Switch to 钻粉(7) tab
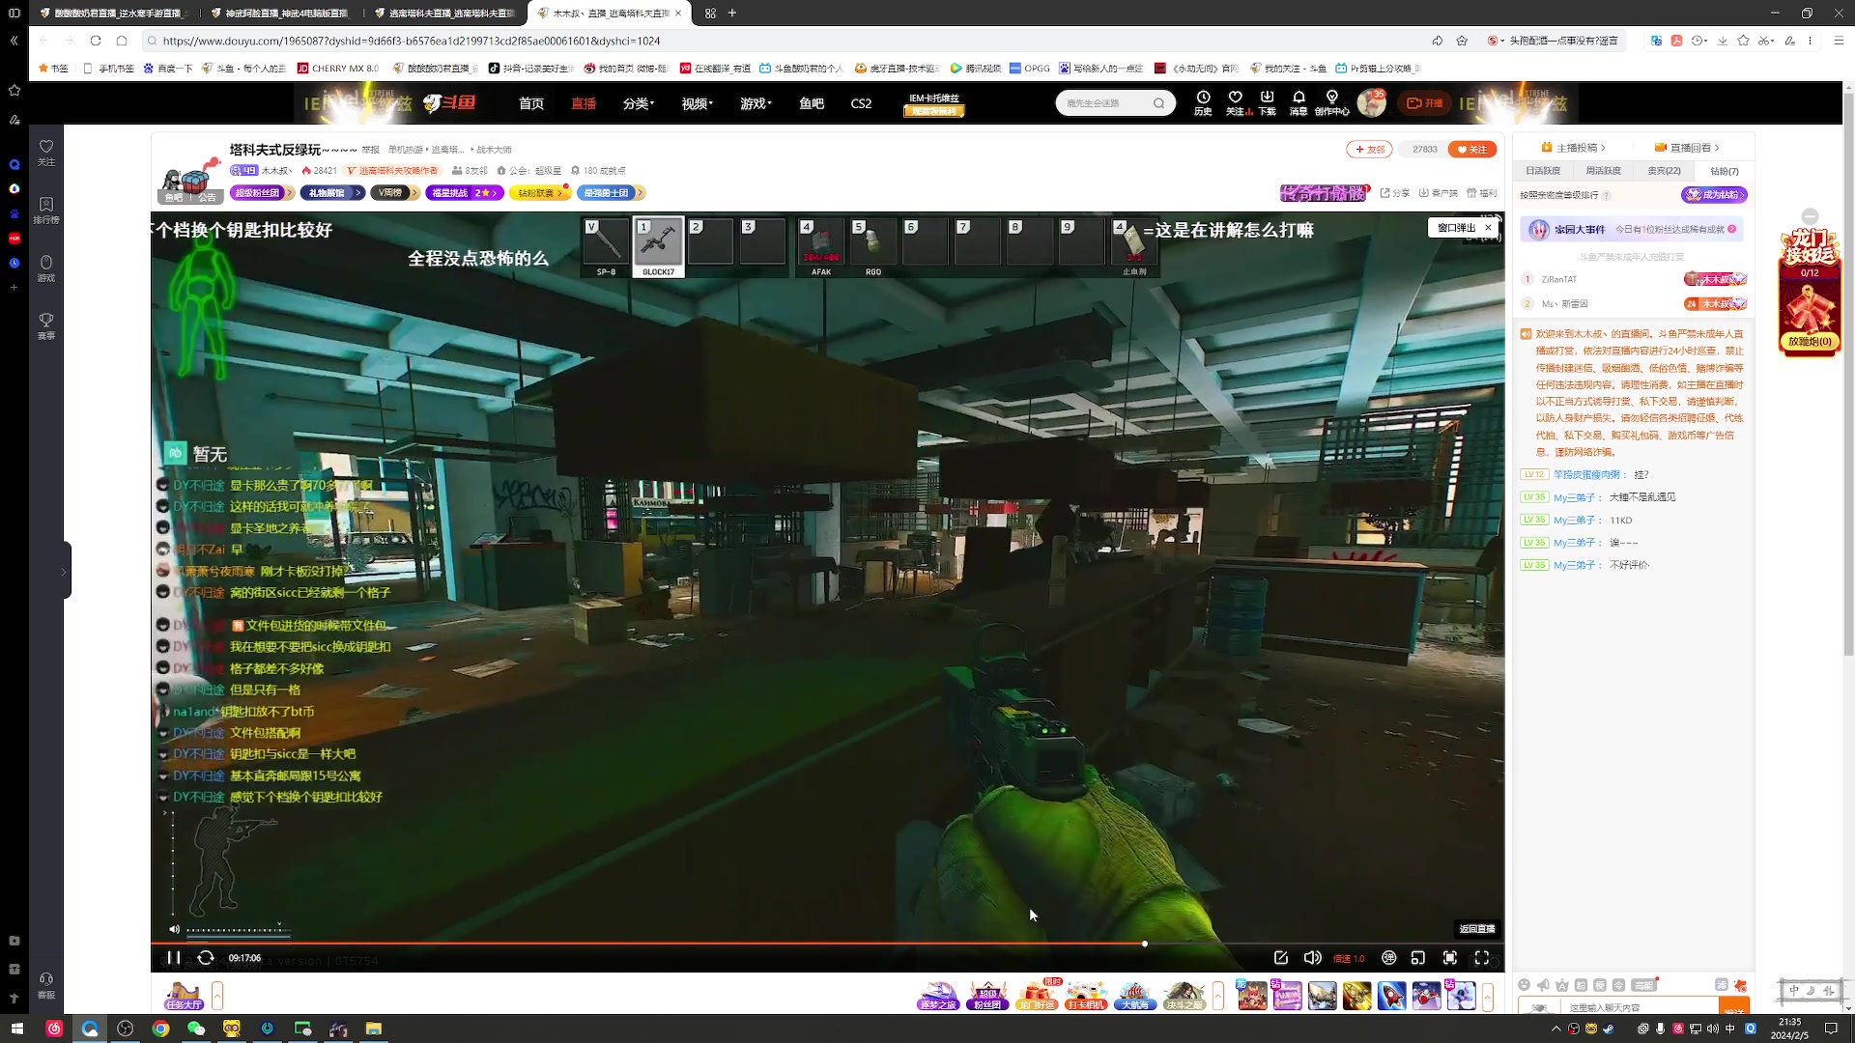This screenshot has height=1043, width=1855. [x=1724, y=171]
